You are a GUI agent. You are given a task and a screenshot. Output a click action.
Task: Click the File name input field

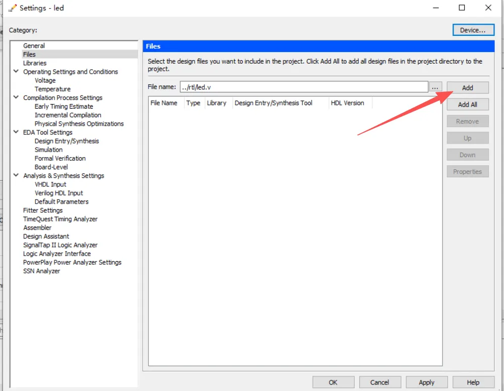(304, 87)
